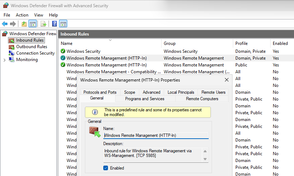Click the Back arrow toolbar icon
The image size is (294, 176).
[x=5, y=24]
